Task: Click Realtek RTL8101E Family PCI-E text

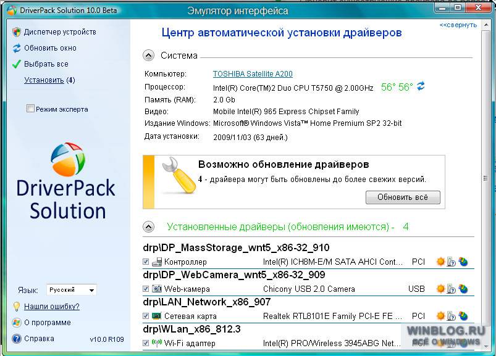Action: coord(332,316)
